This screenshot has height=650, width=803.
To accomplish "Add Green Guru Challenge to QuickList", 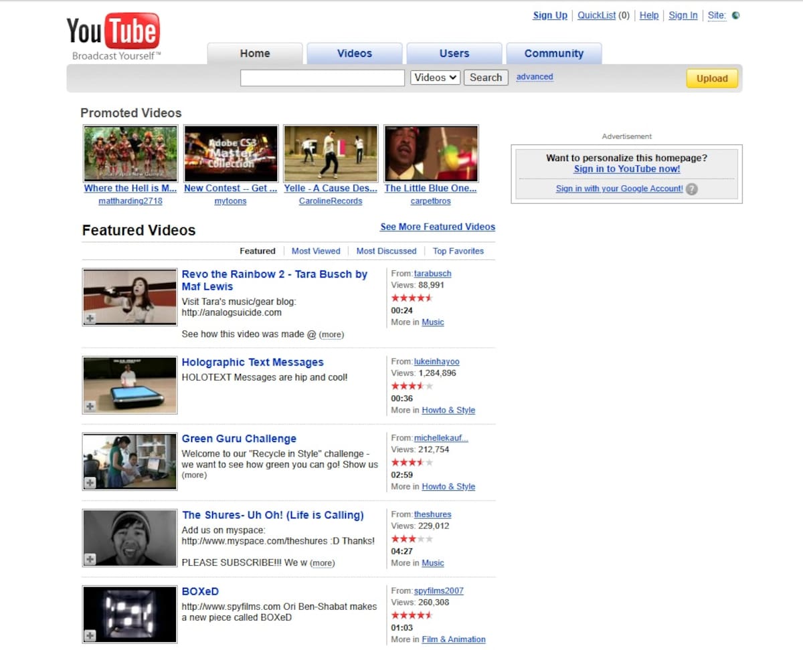I will (x=90, y=483).
